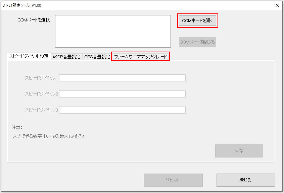Select the スピードダイヤル3 entry field

click(122, 110)
